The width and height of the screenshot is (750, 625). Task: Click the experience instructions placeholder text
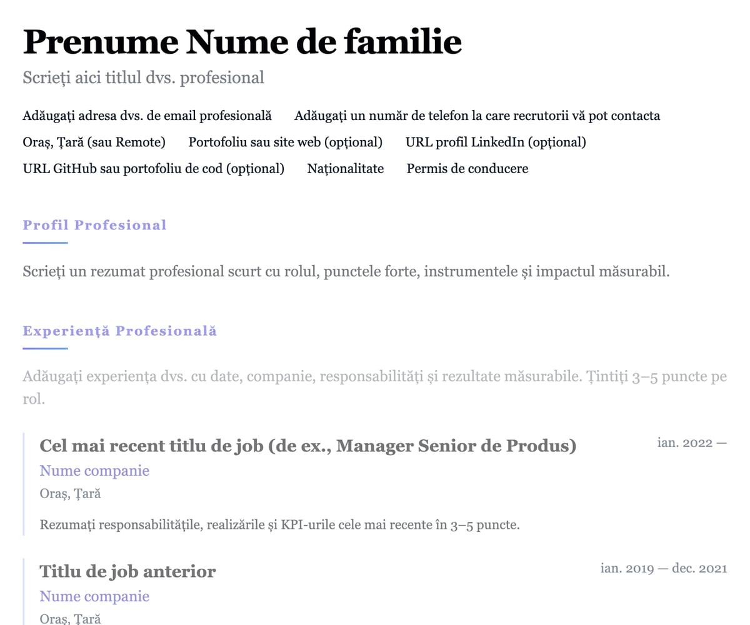(374, 377)
